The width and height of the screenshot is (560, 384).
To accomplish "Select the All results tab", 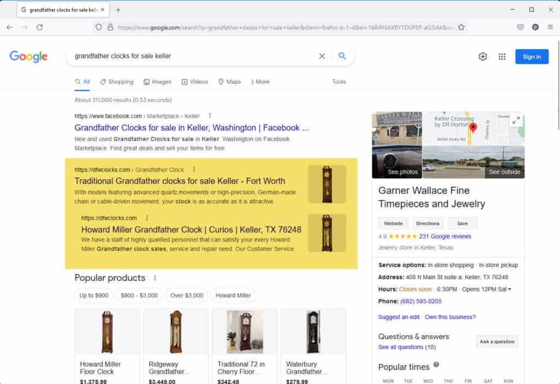I will click(82, 82).
